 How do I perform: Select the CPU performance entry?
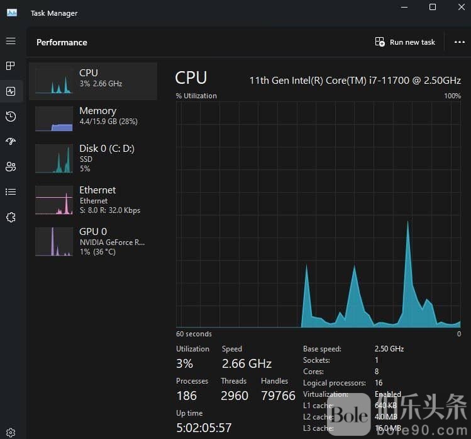click(x=93, y=81)
